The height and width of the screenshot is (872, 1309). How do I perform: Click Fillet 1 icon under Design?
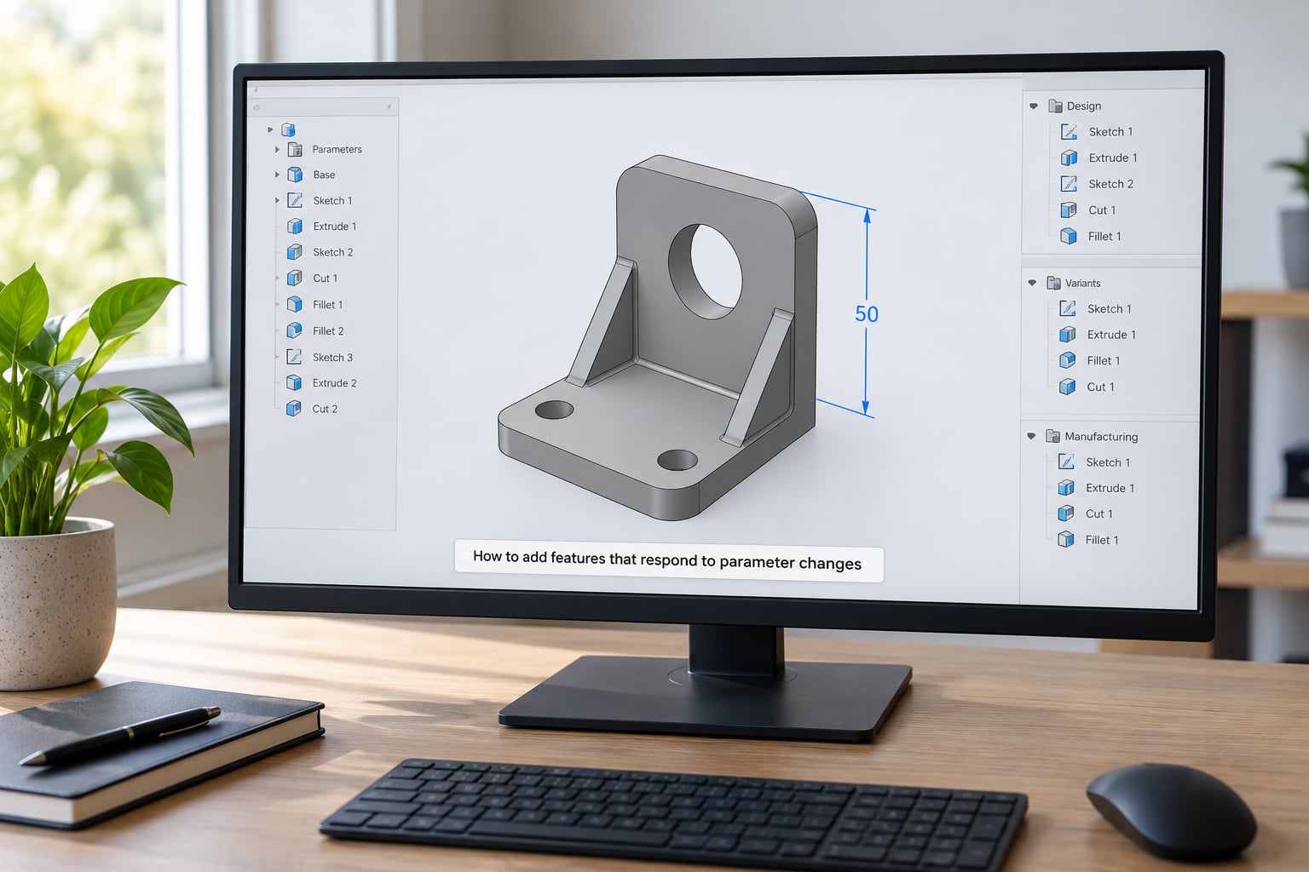click(x=1069, y=236)
